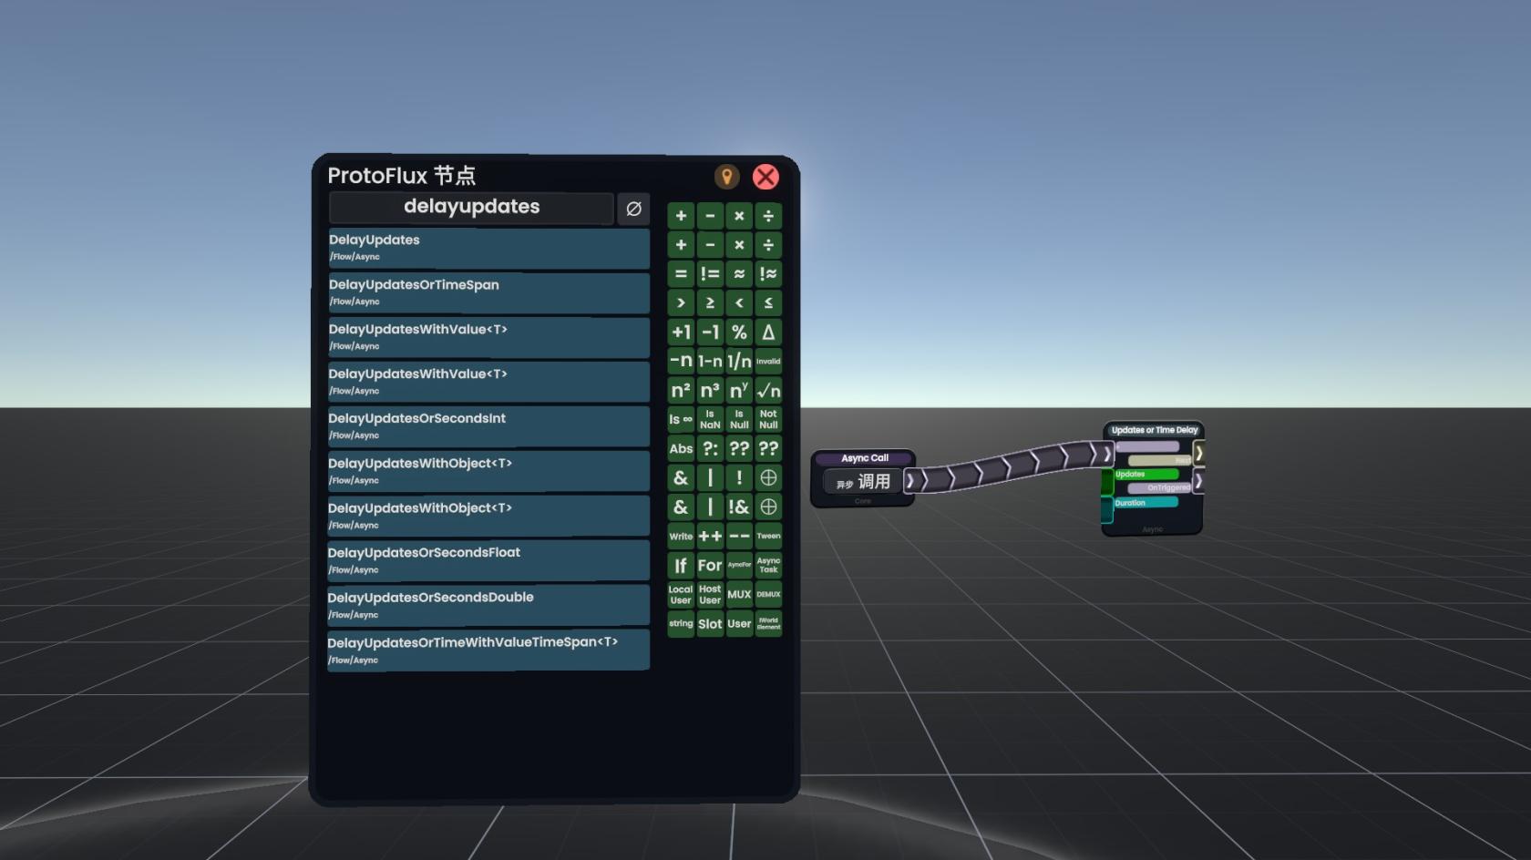
Task: Select the Abs absolute value shortcut
Action: (x=681, y=449)
